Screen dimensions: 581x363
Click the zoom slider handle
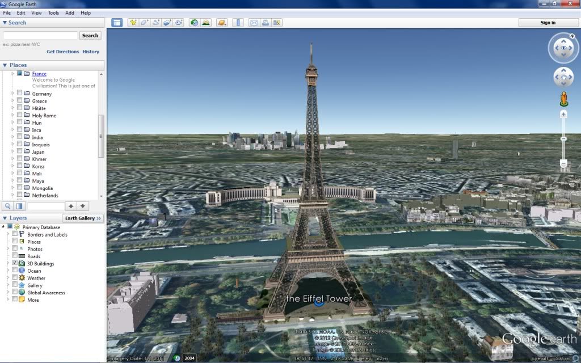pyautogui.click(x=563, y=138)
